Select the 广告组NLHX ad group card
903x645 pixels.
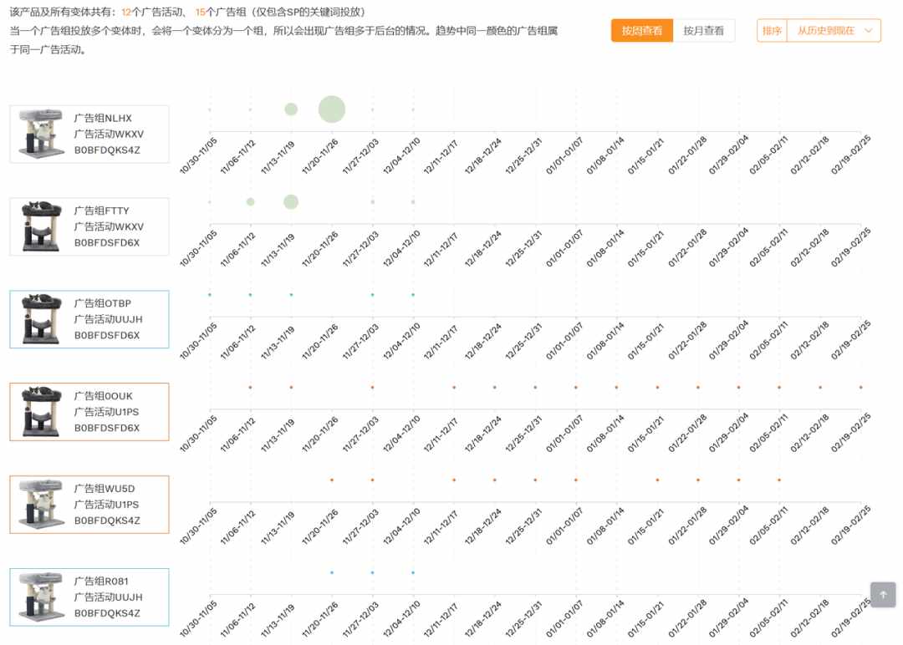coord(89,134)
